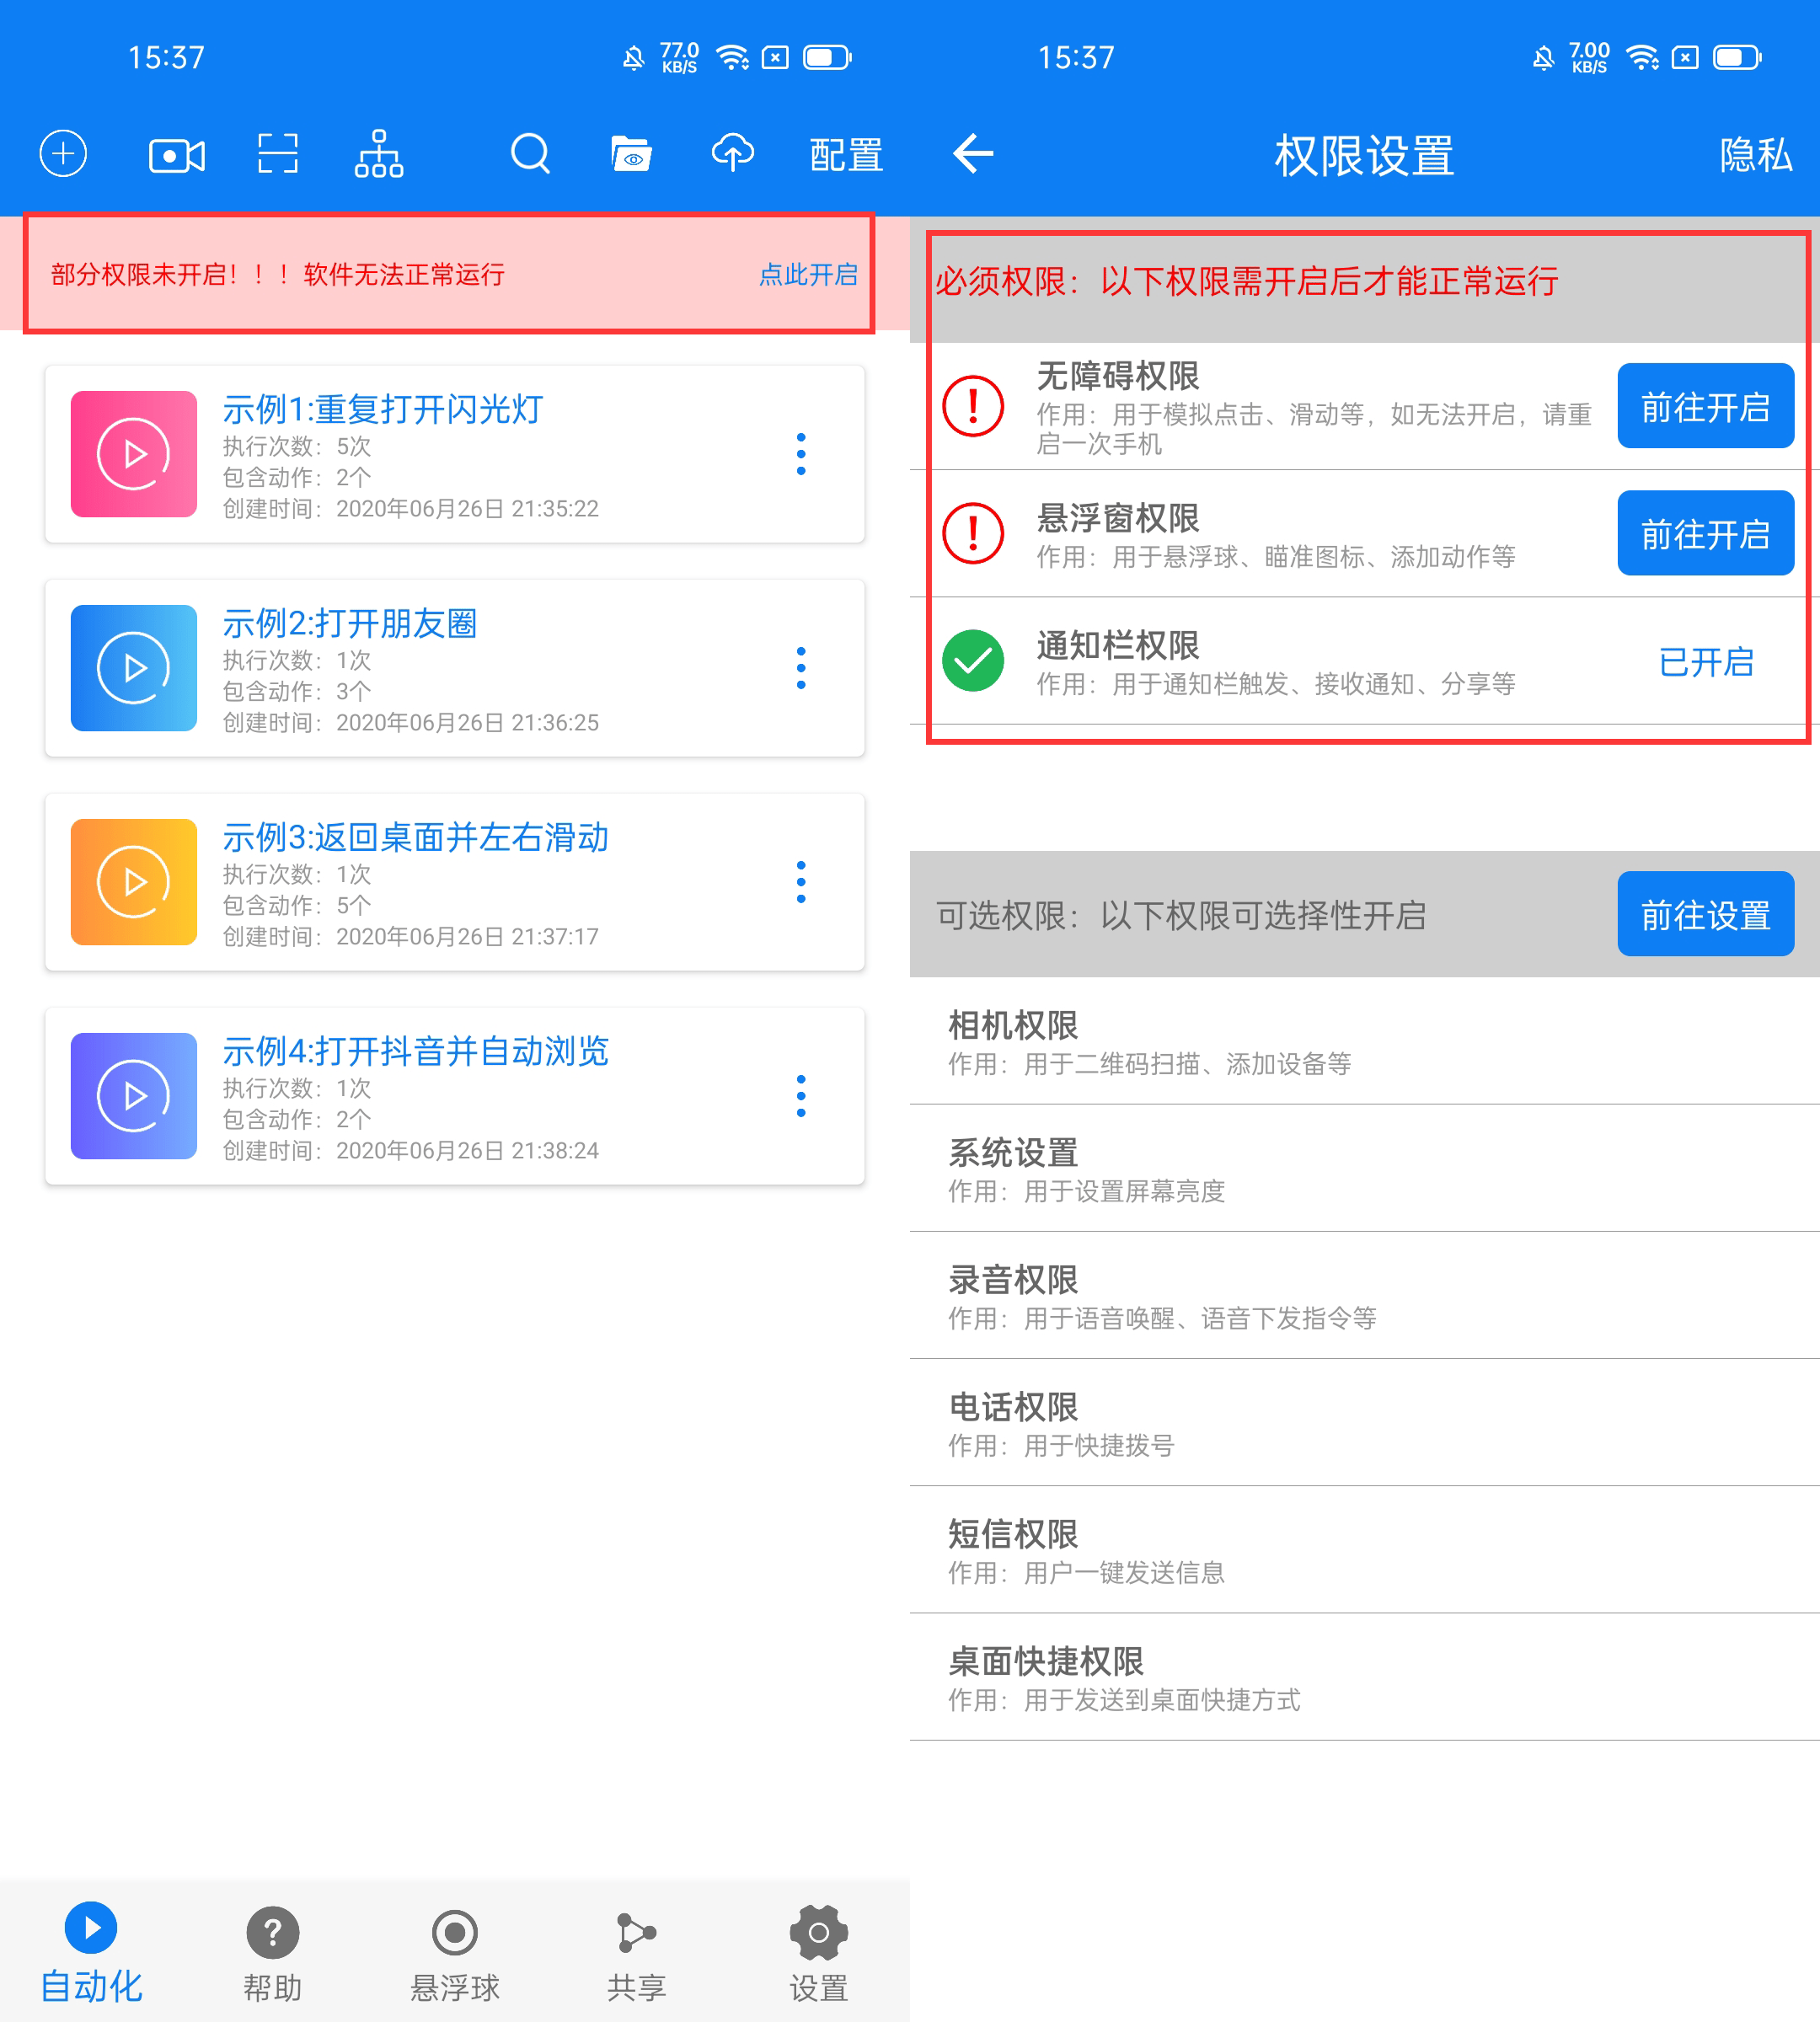Open the hierarchy tree icon in toolbar
The height and width of the screenshot is (2022, 1820).
click(x=379, y=154)
